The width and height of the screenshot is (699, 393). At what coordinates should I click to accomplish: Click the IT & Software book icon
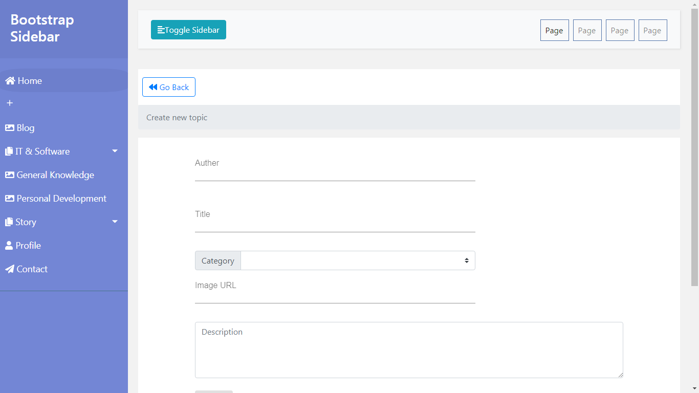[x=9, y=151]
